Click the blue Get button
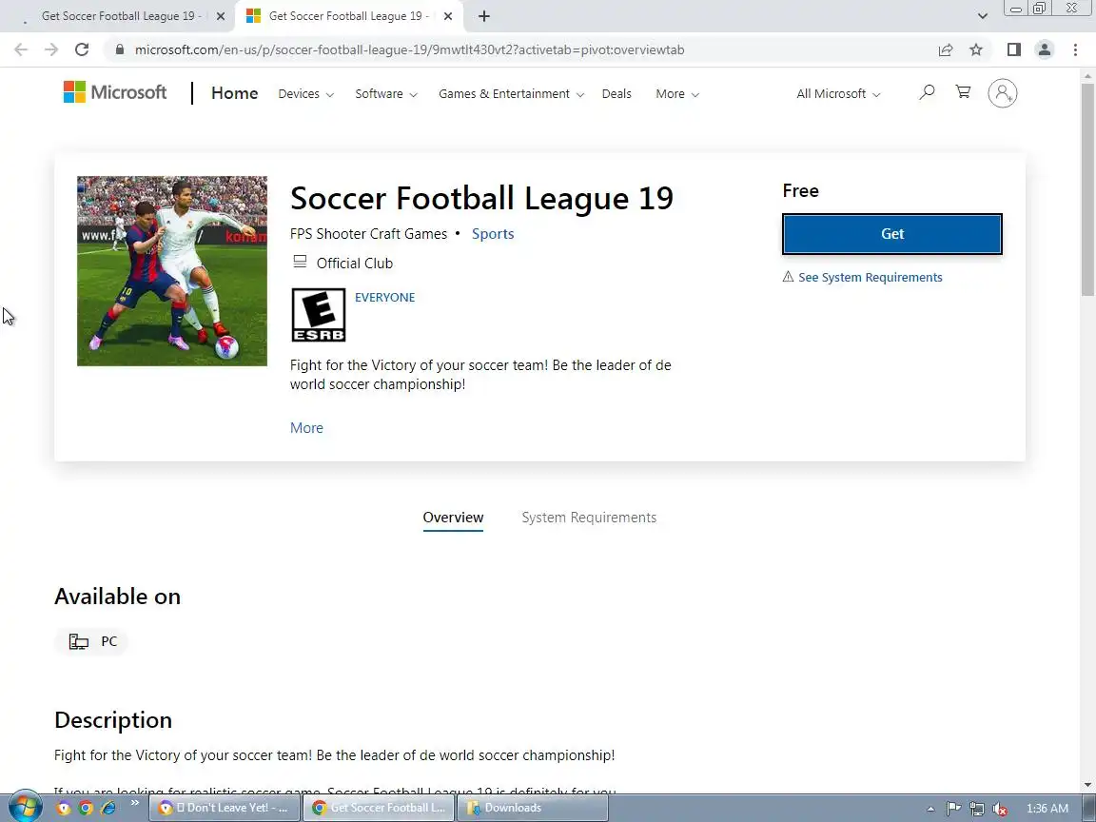 (891, 233)
